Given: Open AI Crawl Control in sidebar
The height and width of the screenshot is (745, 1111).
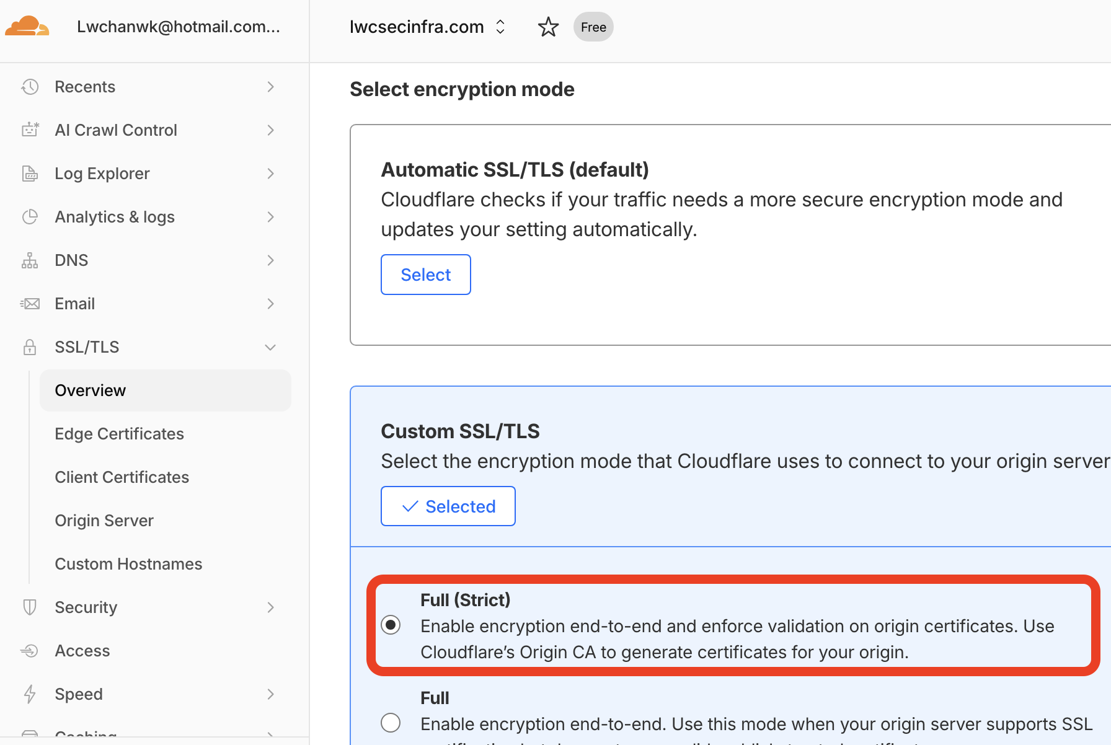Looking at the screenshot, I should (116, 130).
